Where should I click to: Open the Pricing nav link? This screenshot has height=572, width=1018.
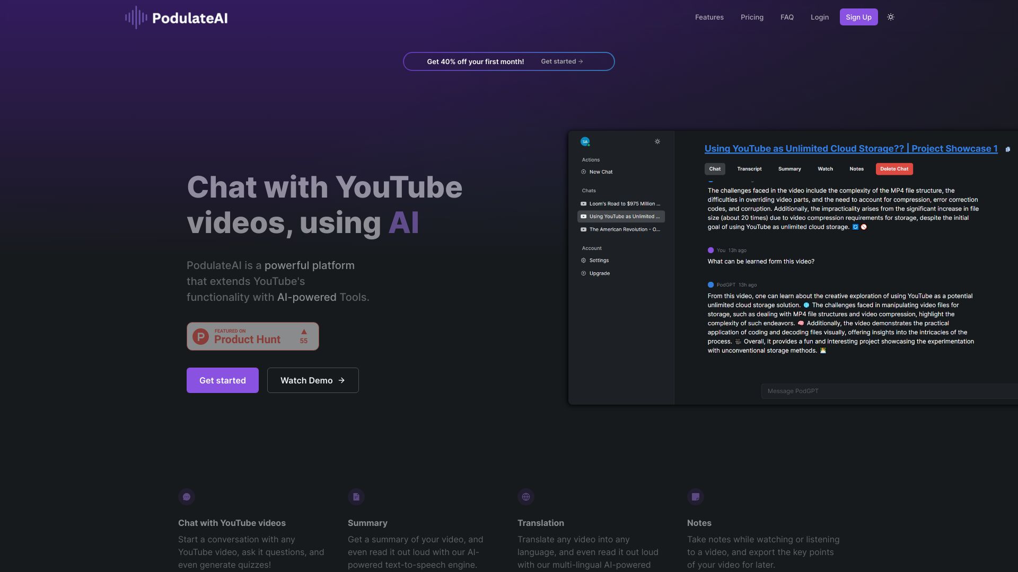(x=752, y=17)
